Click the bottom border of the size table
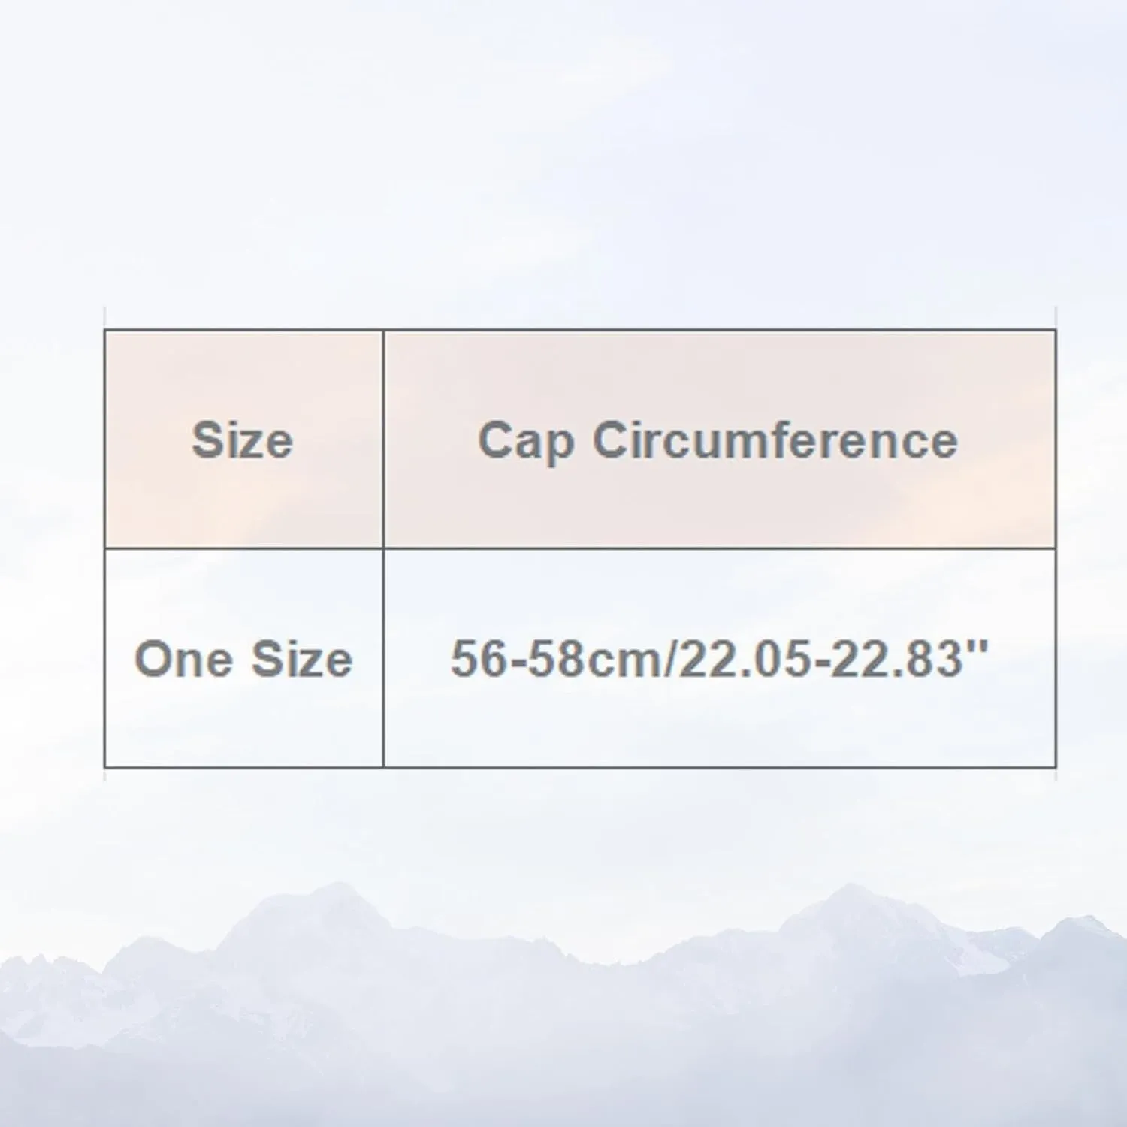This screenshot has height=1127, width=1127. [580, 767]
